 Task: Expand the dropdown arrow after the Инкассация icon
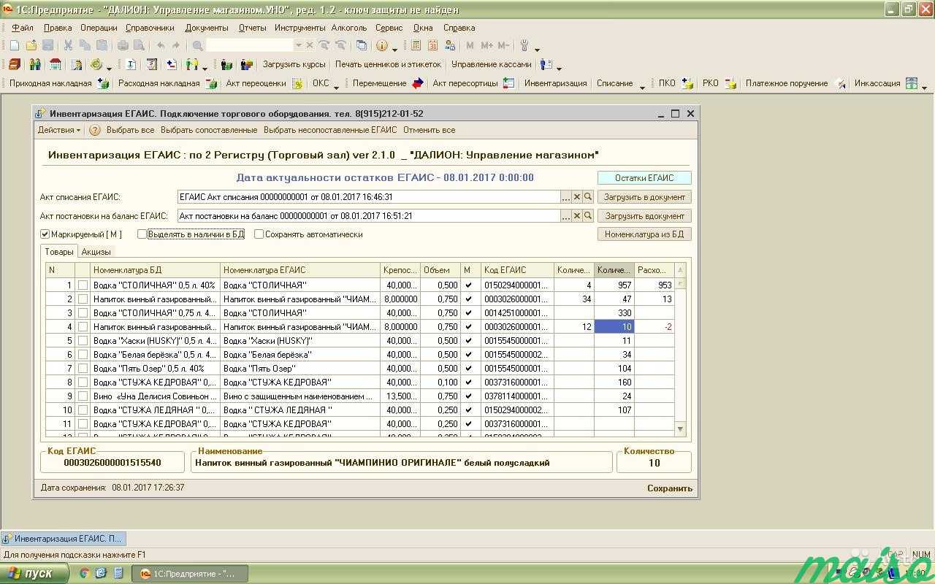(924, 86)
